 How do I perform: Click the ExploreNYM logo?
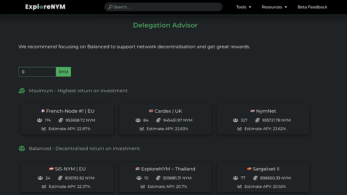[45, 7]
